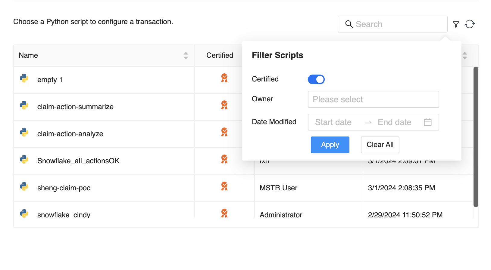Click certified badge for claim-action-summarize
This screenshot has width=491, height=270.
224,105
